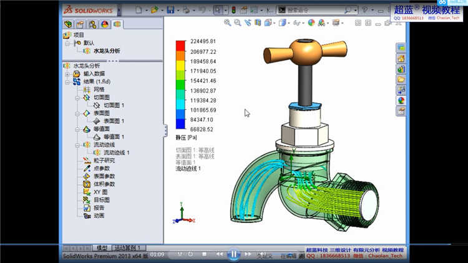Screen dimensions: 468x263
Task: Select the 切面图 1 item
Action: [114, 105]
